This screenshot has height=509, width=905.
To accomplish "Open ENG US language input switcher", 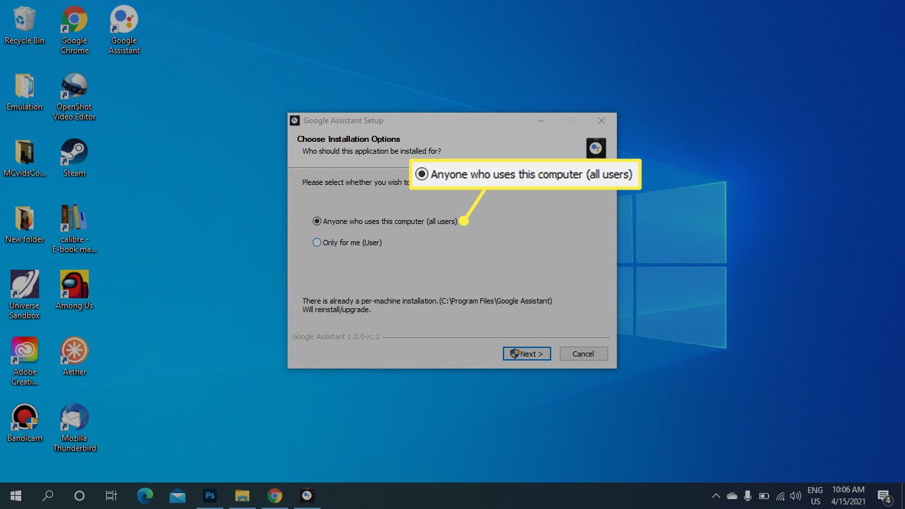I will coord(815,496).
